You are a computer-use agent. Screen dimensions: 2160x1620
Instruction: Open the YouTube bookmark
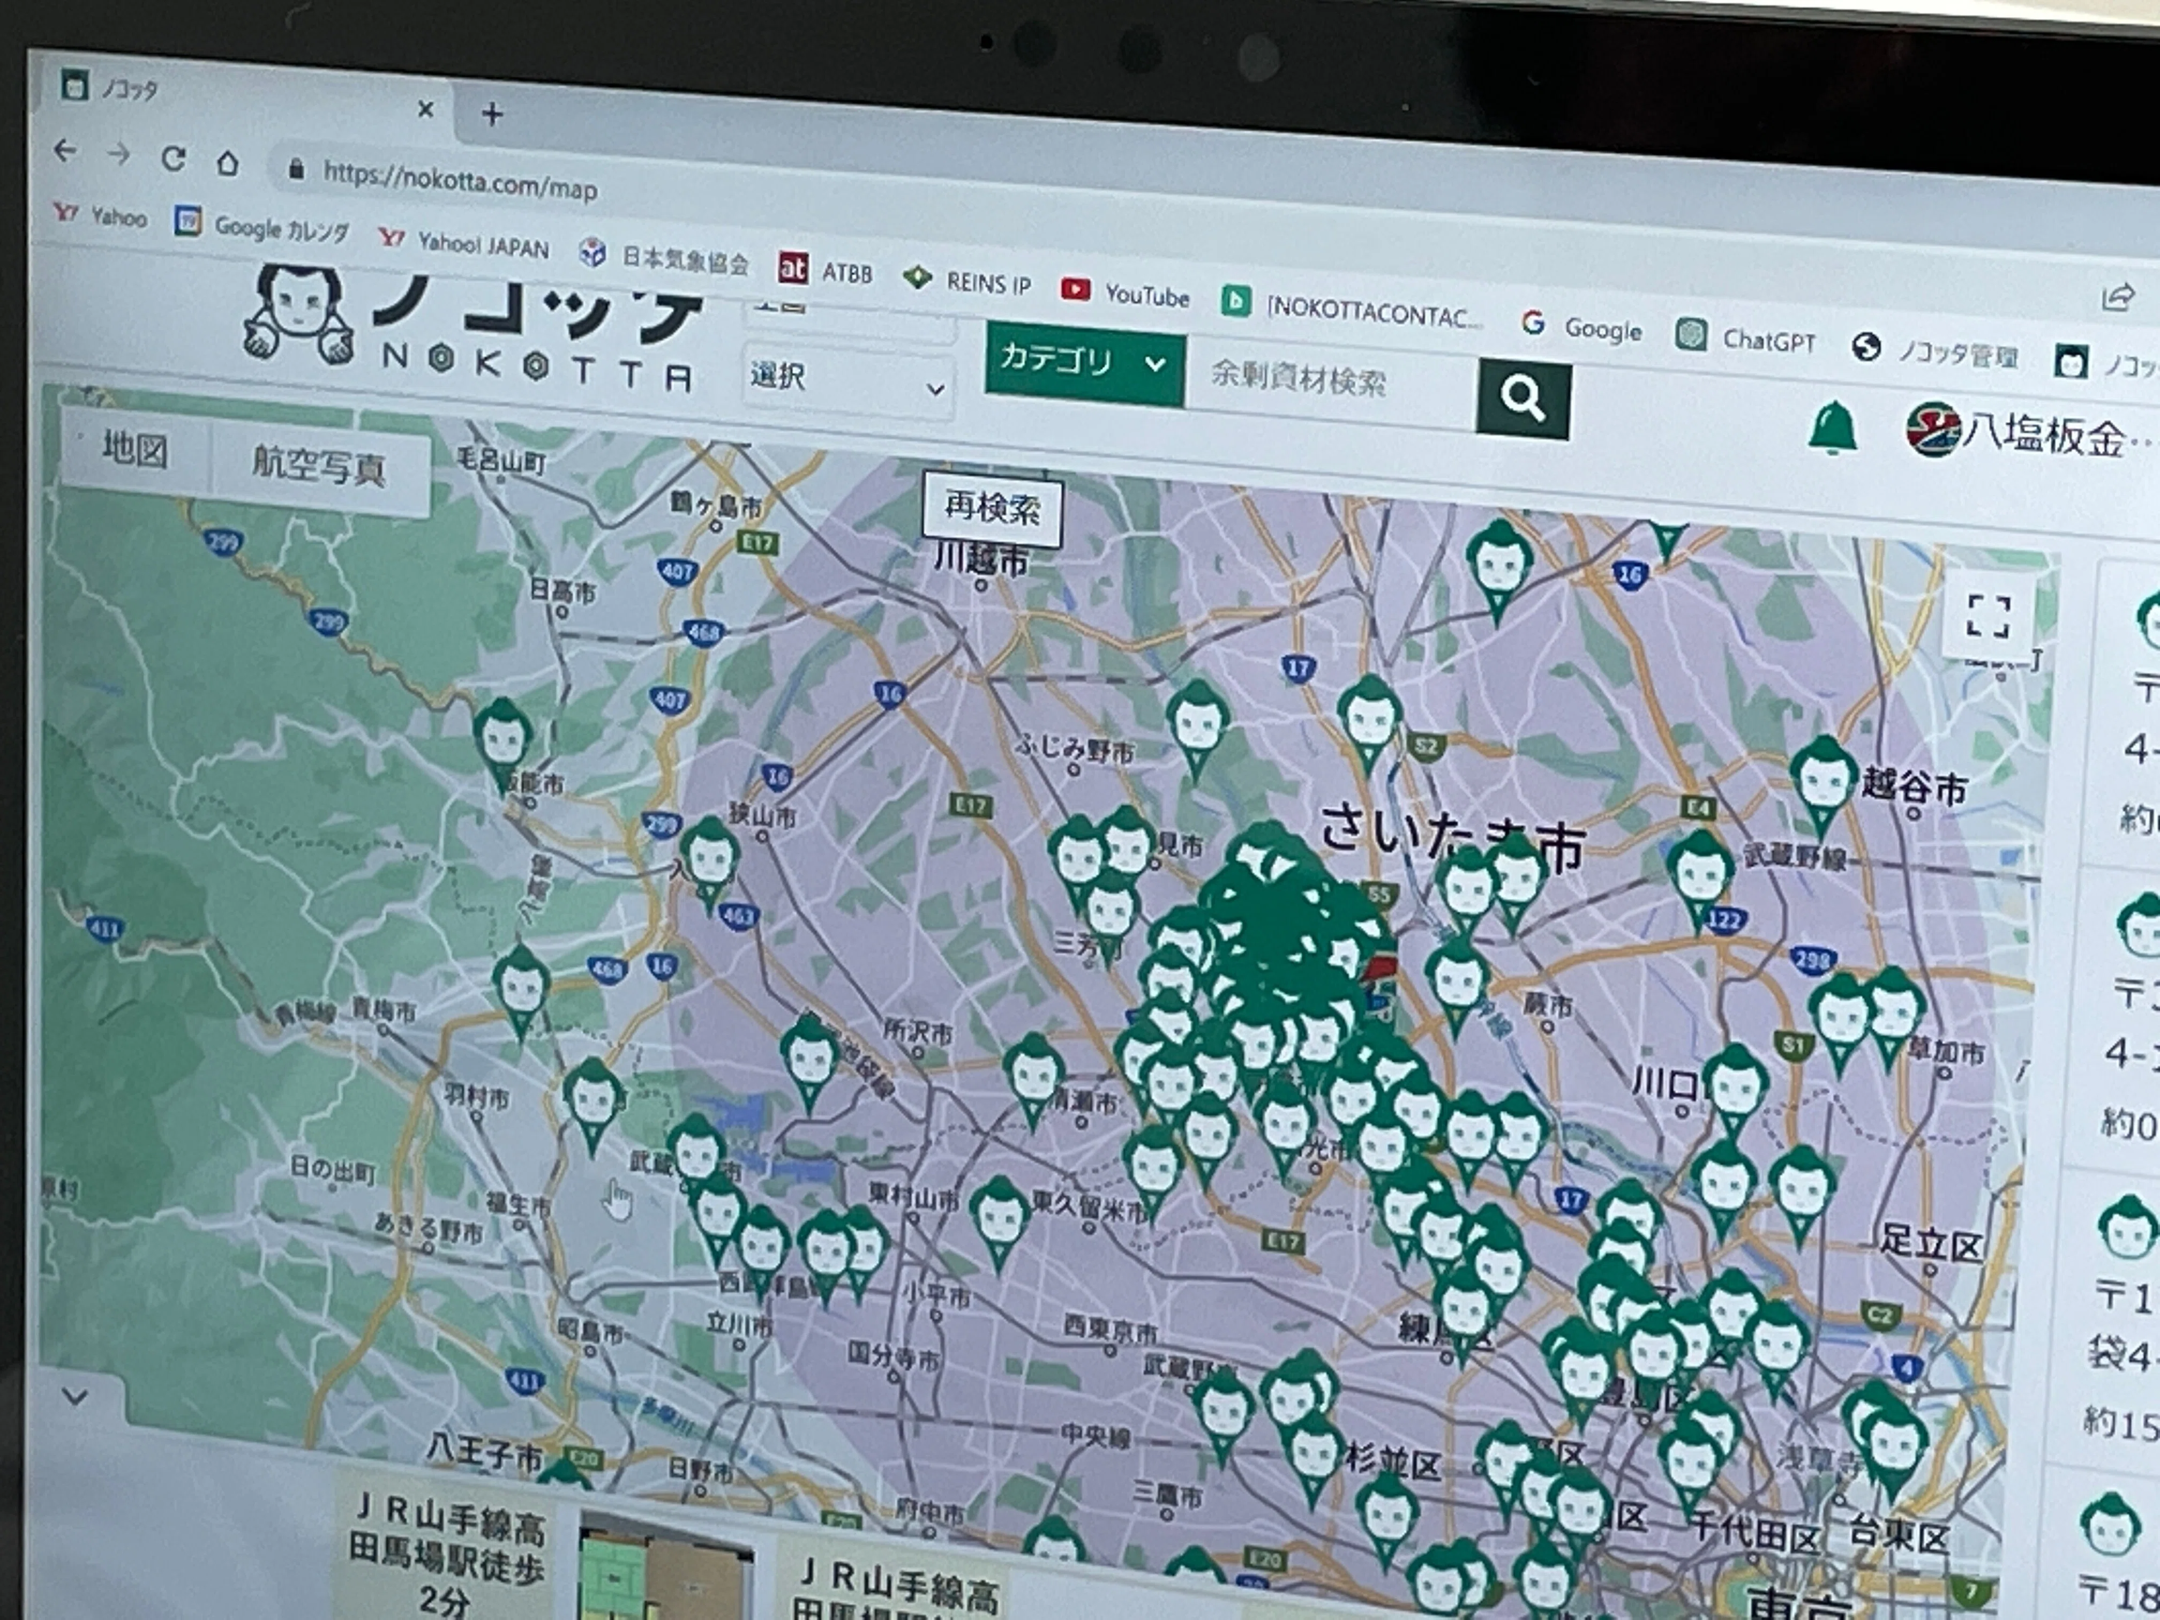(1125, 293)
